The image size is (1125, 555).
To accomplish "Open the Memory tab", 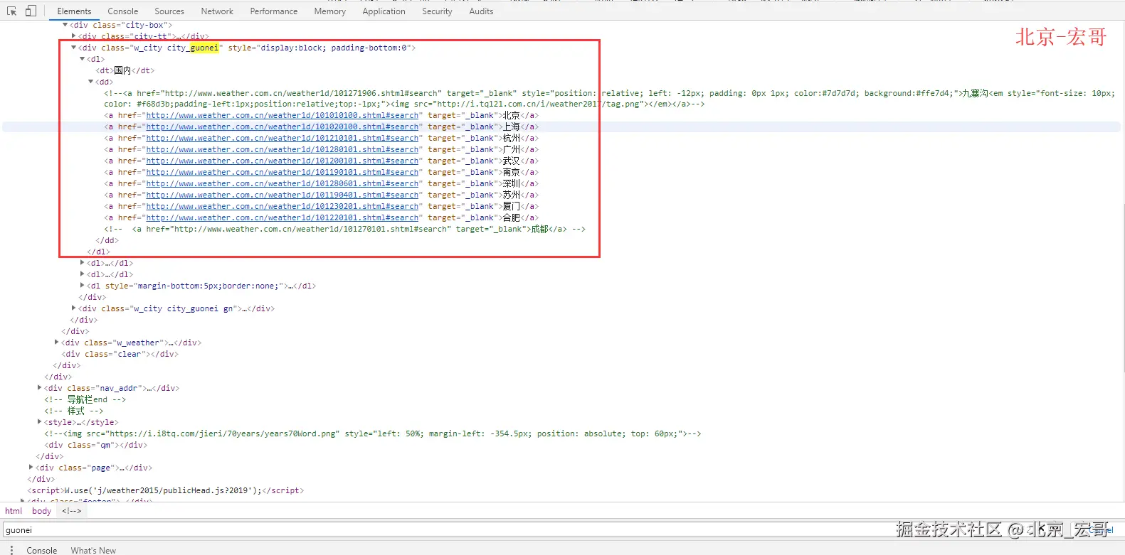I will coord(330,11).
